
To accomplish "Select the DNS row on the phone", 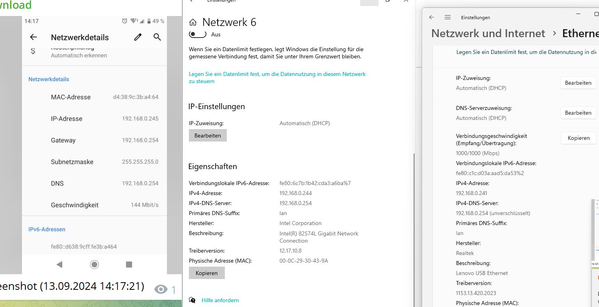I will (94, 183).
